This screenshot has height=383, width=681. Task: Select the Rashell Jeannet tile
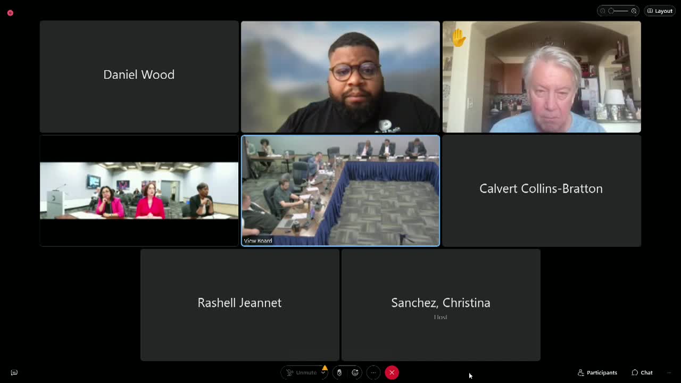pyautogui.click(x=239, y=305)
